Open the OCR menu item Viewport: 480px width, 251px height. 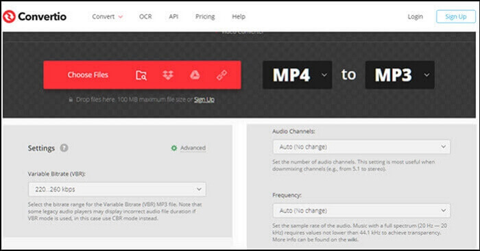click(x=145, y=16)
